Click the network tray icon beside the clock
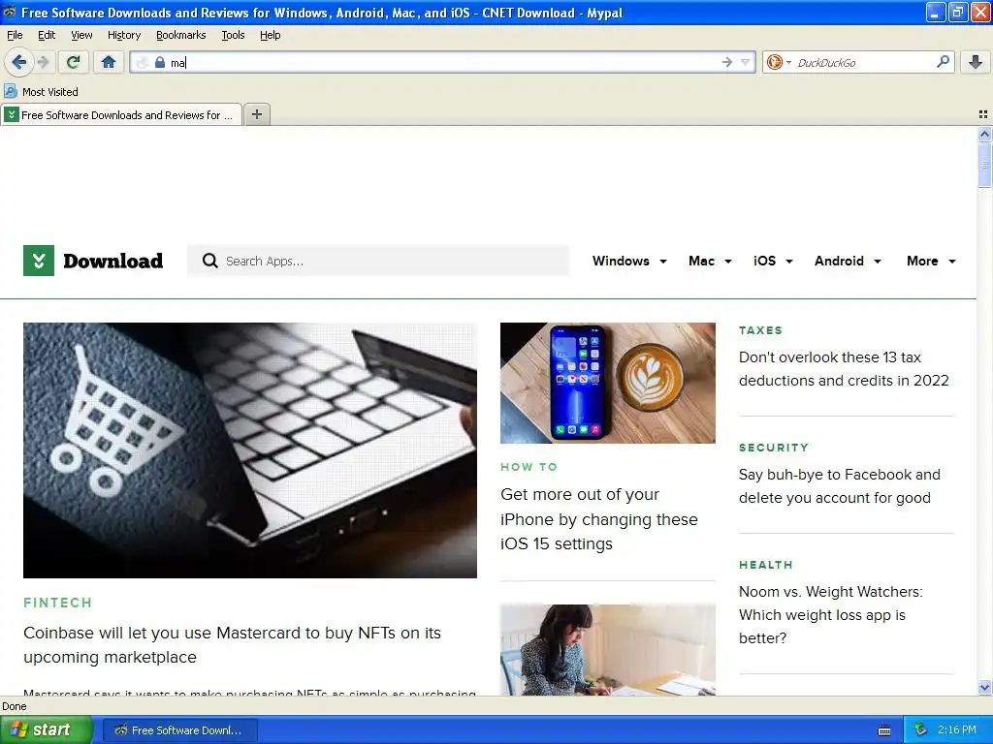The width and height of the screenshot is (993, 744). tap(921, 730)
